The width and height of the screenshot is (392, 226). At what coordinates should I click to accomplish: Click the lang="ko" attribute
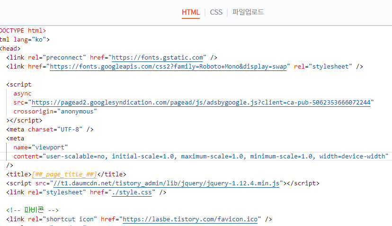point(30,40)
